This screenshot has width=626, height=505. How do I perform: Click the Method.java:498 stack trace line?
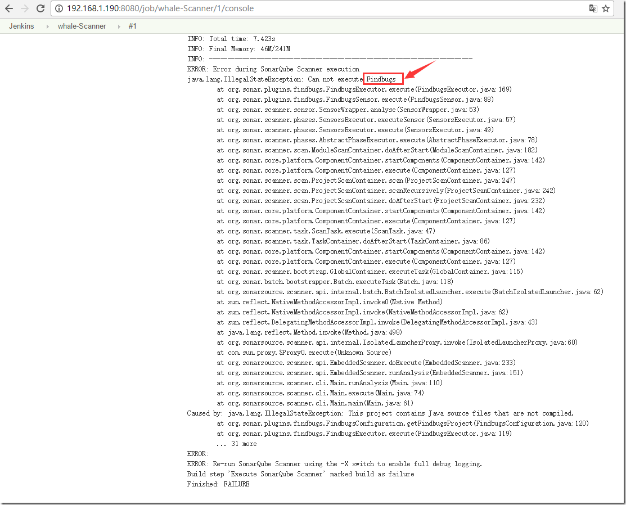coord(309,332)
